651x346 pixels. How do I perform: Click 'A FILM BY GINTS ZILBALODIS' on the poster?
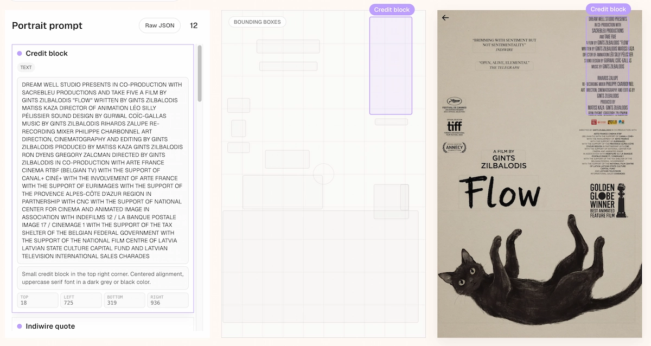click(x=503, y=158)
